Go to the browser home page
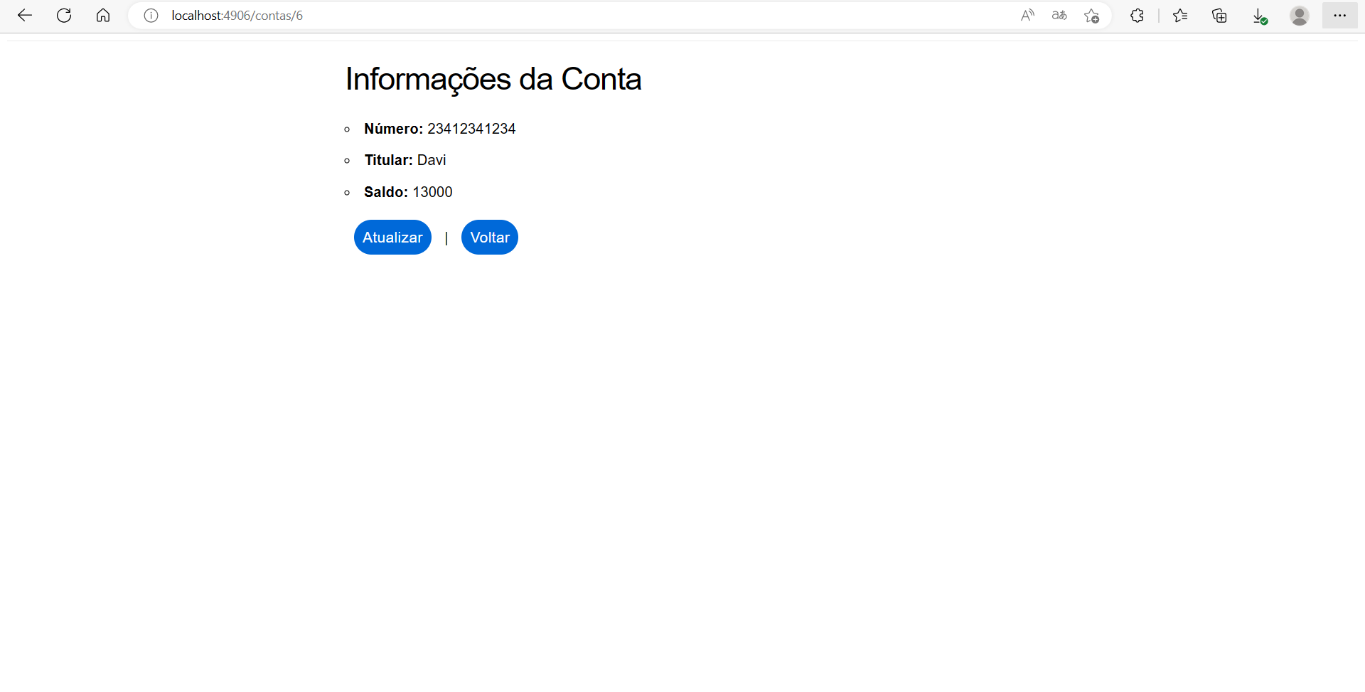The image size is (1365, 692). click(103, 16)
